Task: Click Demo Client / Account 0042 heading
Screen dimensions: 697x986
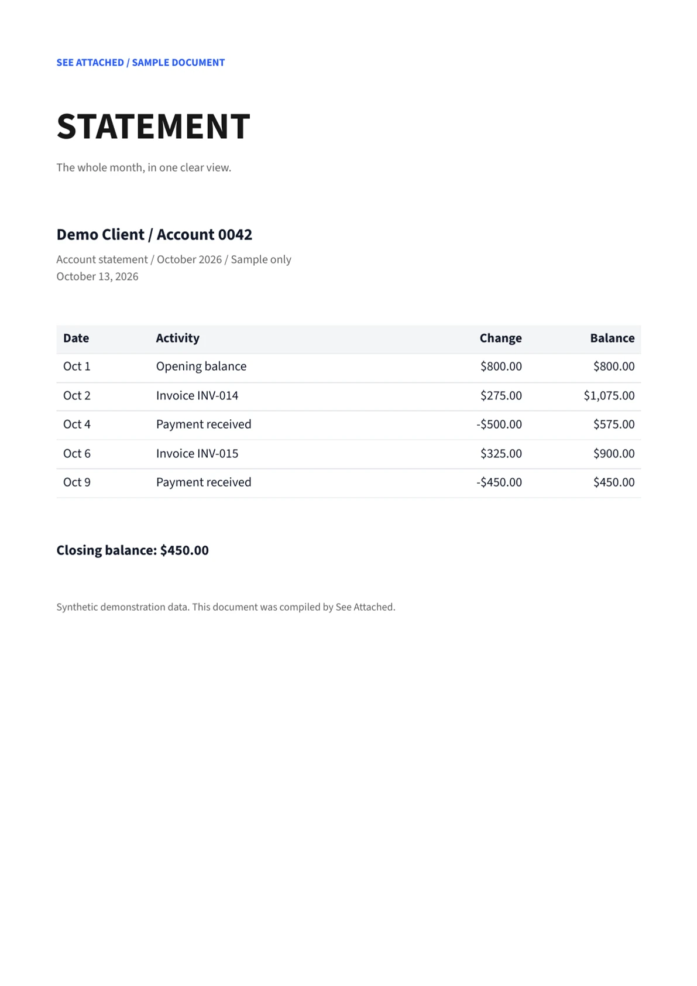Action: click(x=154, y=234)
